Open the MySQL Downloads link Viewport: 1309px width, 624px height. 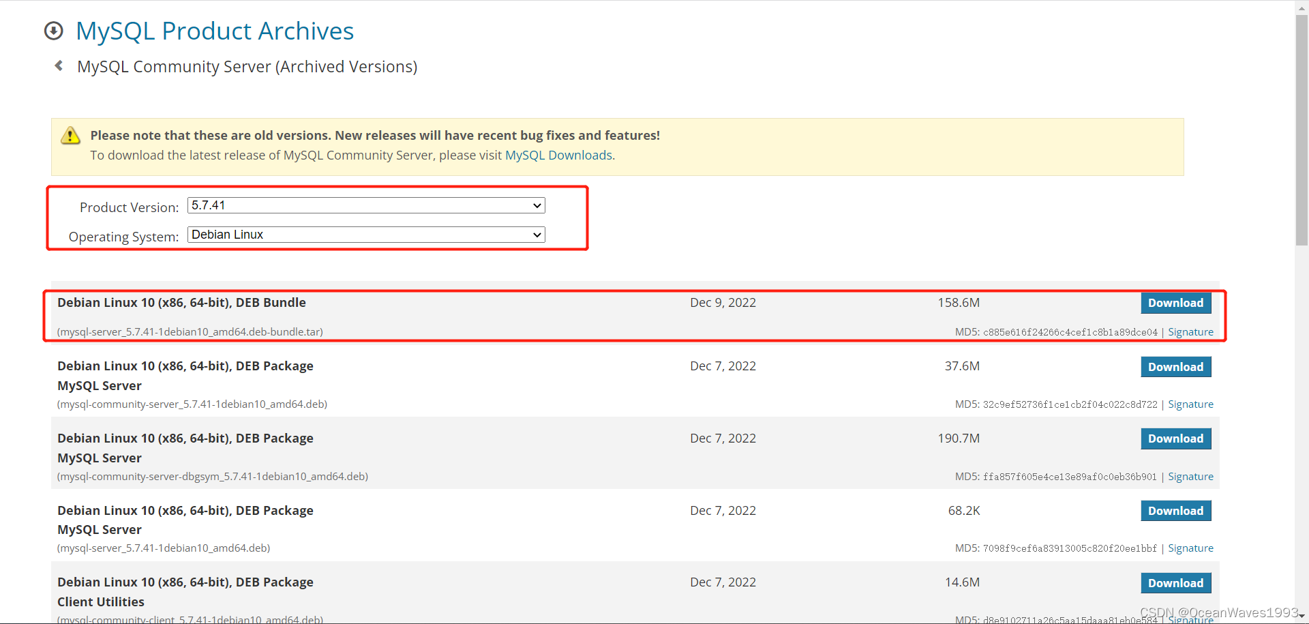point(558,155)
